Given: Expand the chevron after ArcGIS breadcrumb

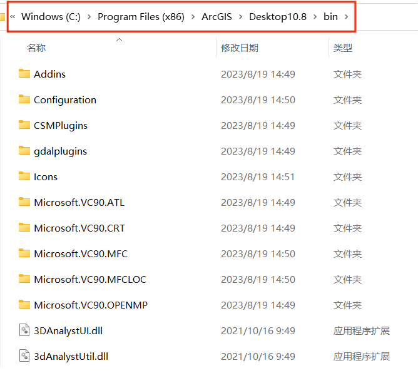Looking at the screenshot, I should pyautogui.click(x=240, y=17).
